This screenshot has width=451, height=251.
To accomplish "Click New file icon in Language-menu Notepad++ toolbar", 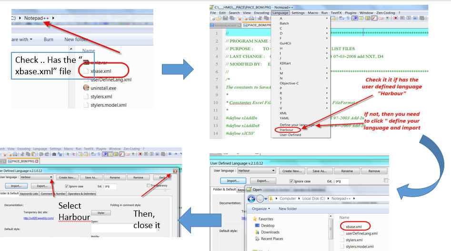I will [x=213, y=18].
